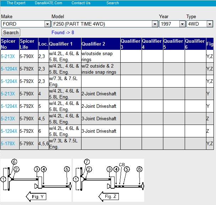Click the Qualifier 5 column header
The image size is (216, 205).
tap(174, 44)
